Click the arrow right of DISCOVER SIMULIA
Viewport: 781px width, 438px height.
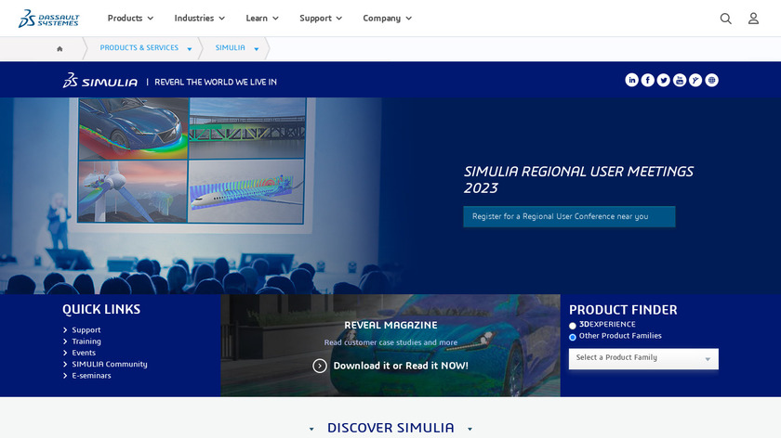tap(470, 429)
